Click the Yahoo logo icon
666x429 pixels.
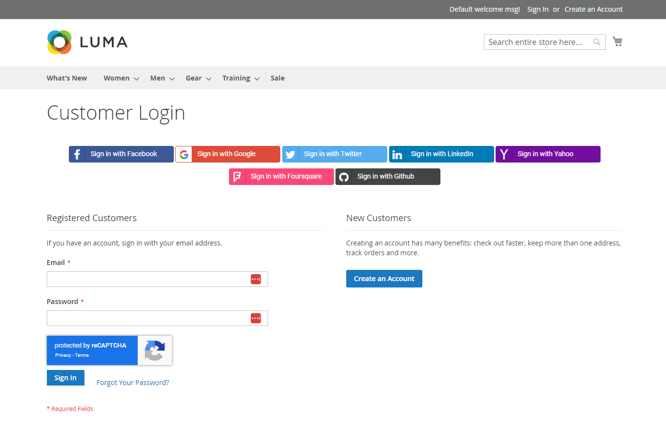click(504, 154)
